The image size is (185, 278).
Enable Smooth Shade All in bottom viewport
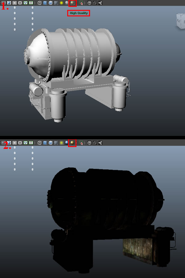45,143
